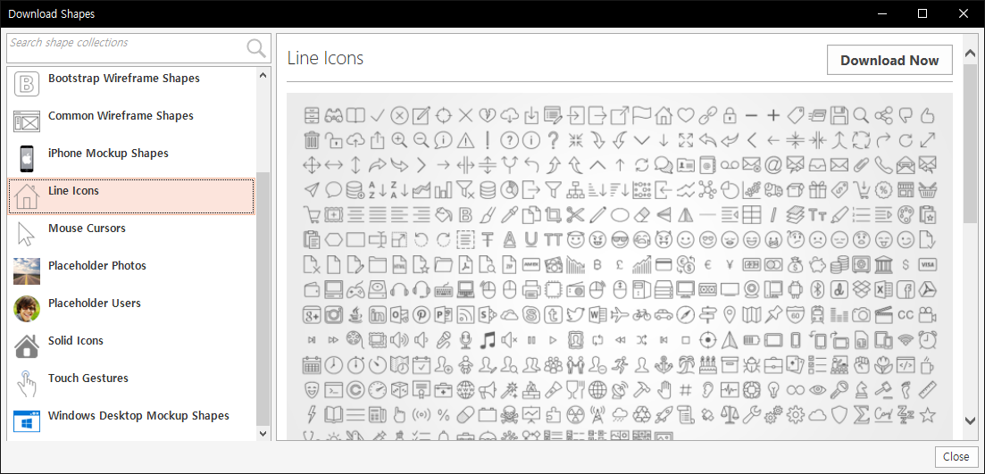Click the Solid Icons filled house icon
Viewport: 985px width, 474px height.
pos(27,346)
